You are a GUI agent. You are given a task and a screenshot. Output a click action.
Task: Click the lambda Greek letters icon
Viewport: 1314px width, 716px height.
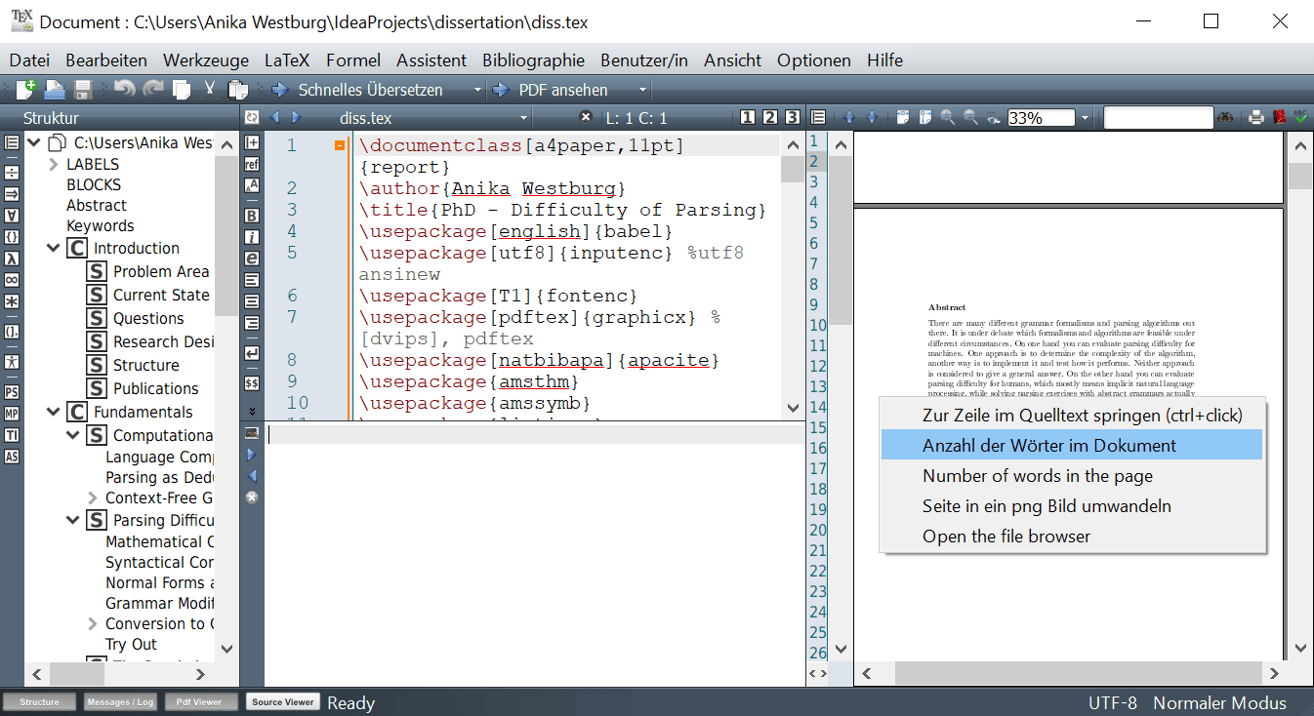(x=12, y=259)
